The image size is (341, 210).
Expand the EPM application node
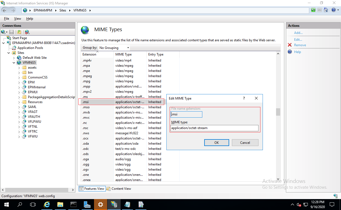(x=19, y=82)
